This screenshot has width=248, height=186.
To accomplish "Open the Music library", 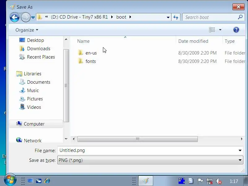I will click(x=33, y=91).
